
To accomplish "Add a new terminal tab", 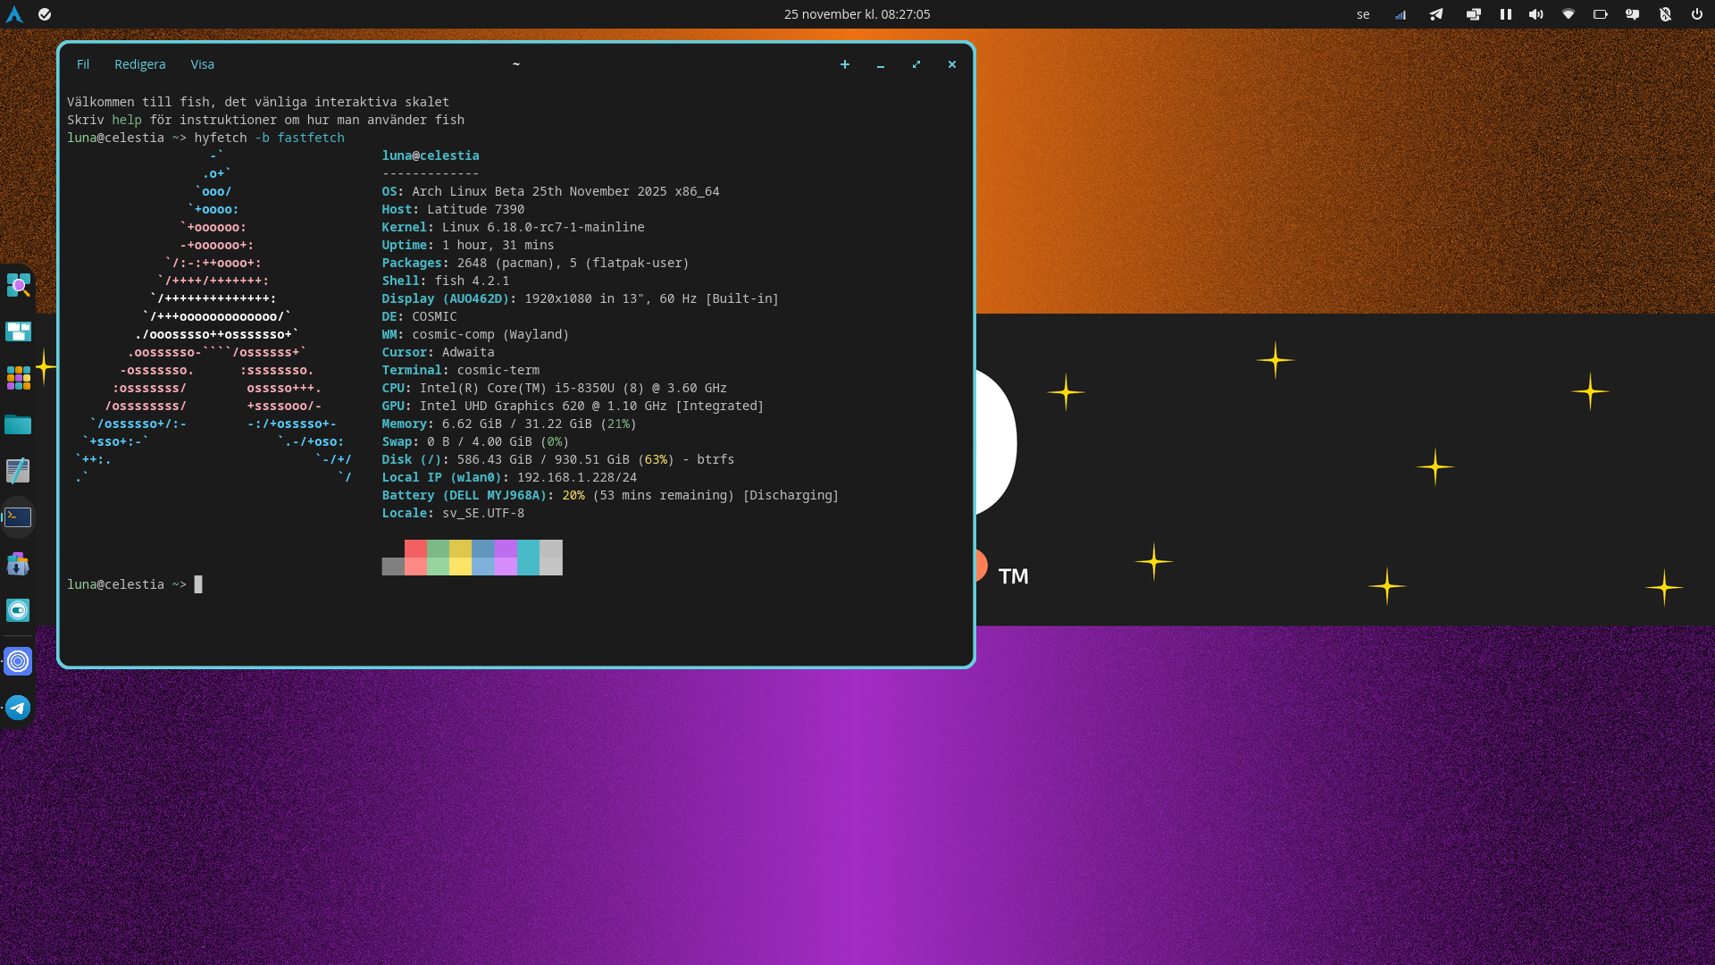I will click(844, 64).
